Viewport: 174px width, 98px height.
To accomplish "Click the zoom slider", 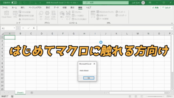I will click(x=155, y=96).
